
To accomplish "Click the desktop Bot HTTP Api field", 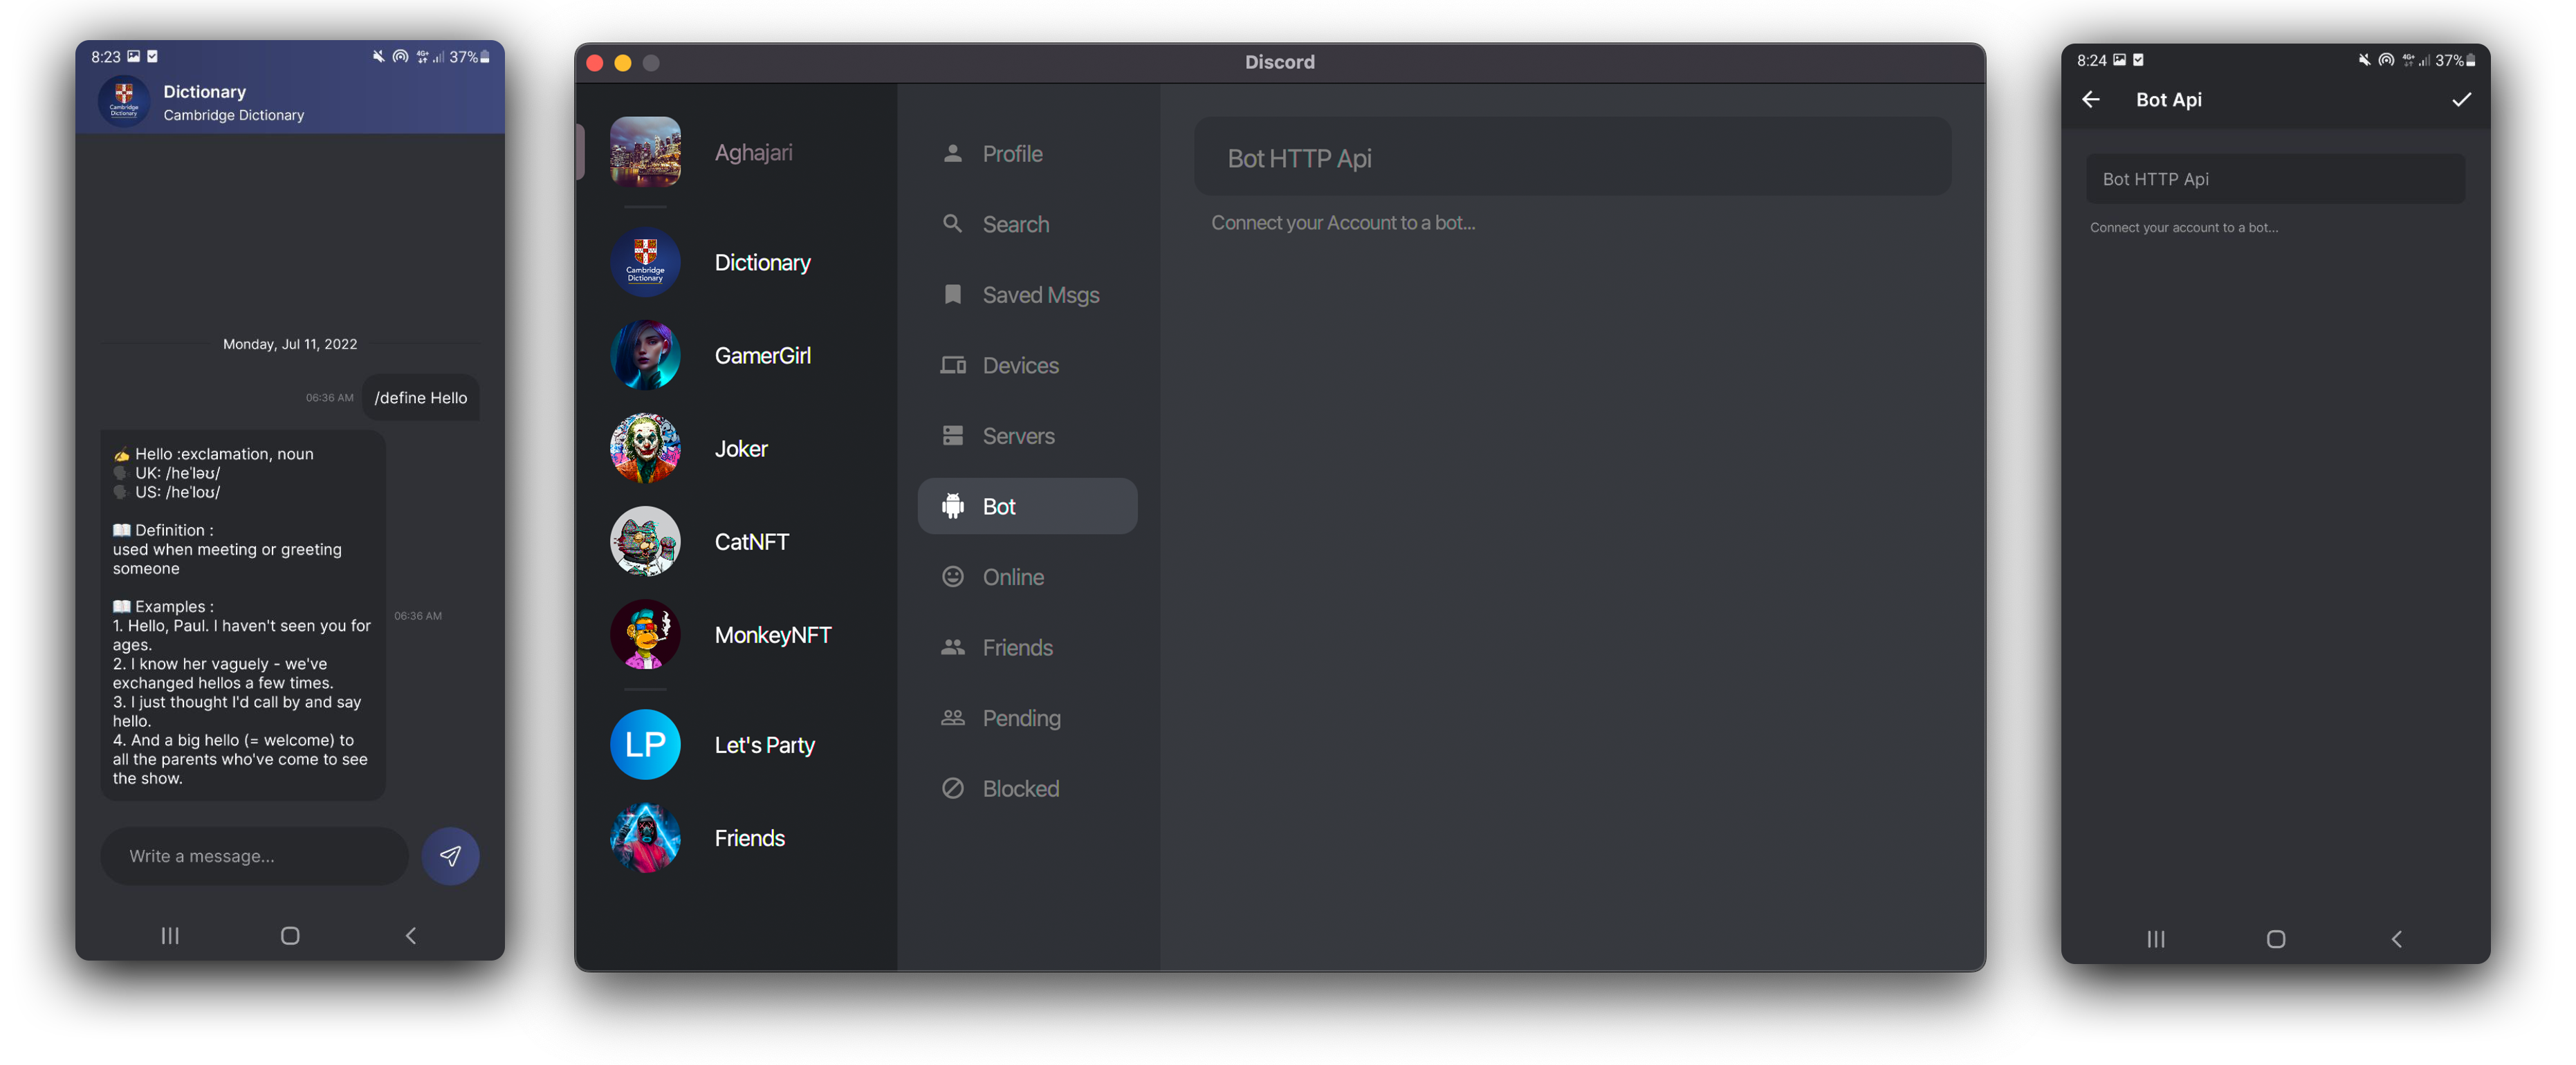I will [x=1571, y=158].
